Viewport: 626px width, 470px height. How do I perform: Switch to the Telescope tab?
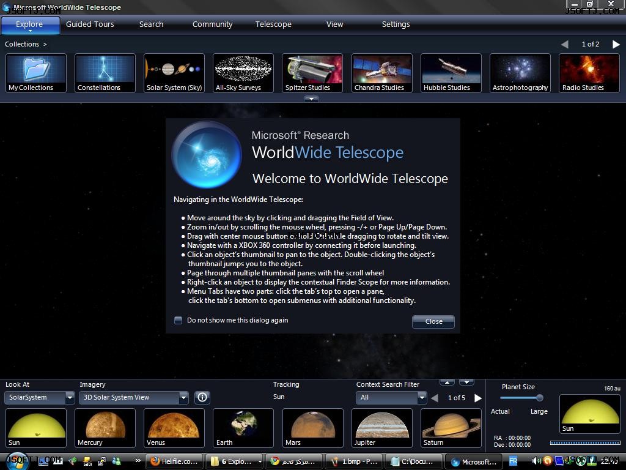273,24
